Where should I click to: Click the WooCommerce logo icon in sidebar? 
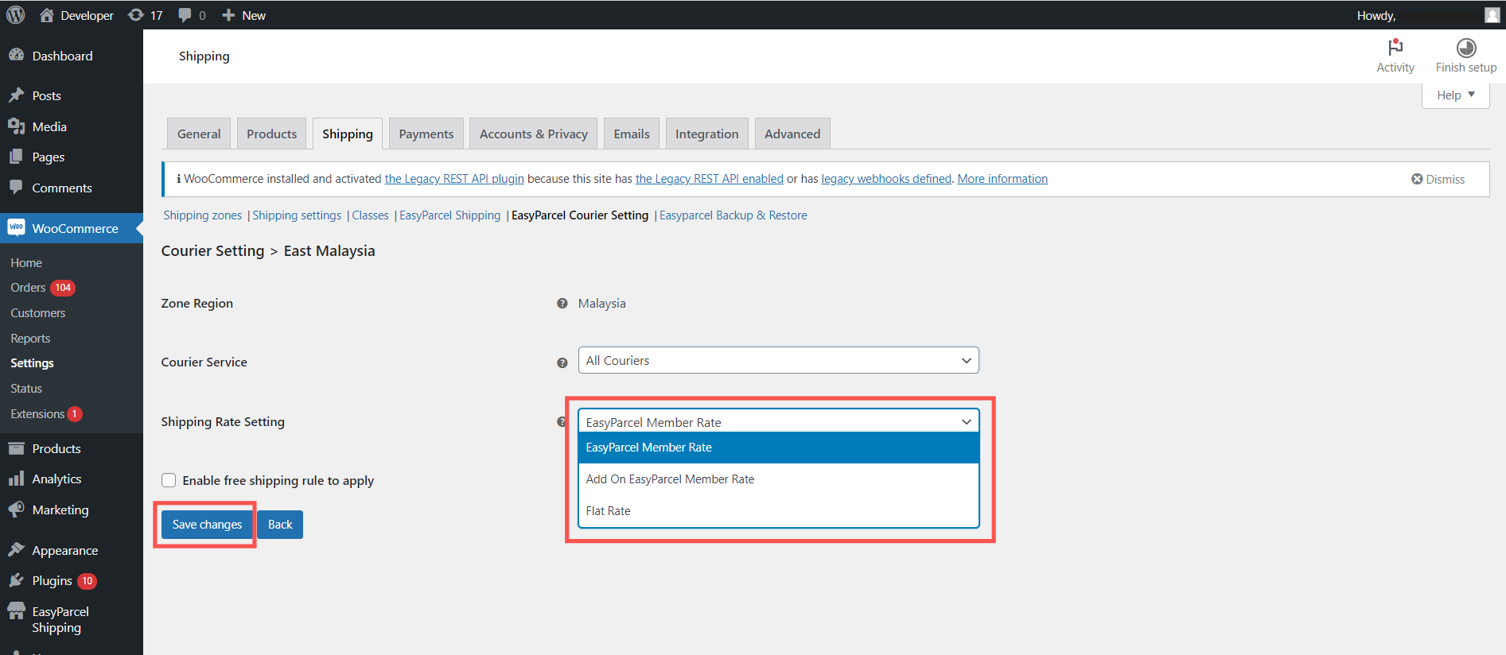tap(16, 227)
